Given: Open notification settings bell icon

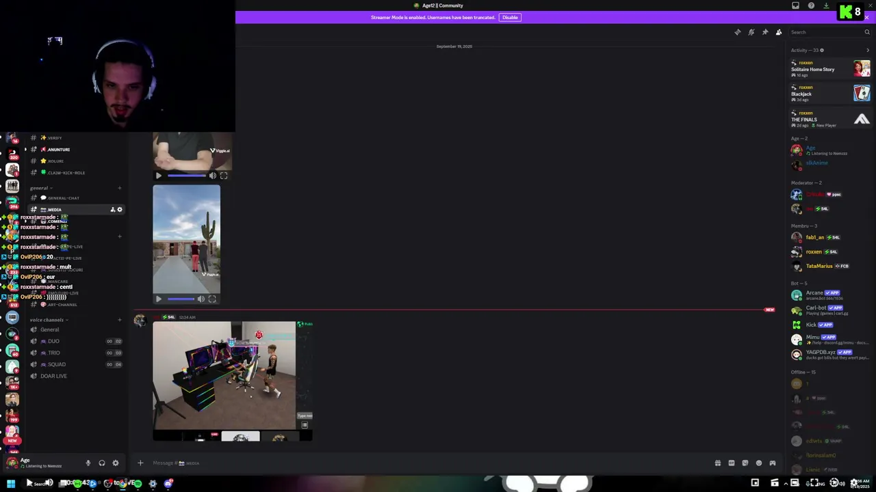Looking at the screenshot, I should click(x=751, y=32).
